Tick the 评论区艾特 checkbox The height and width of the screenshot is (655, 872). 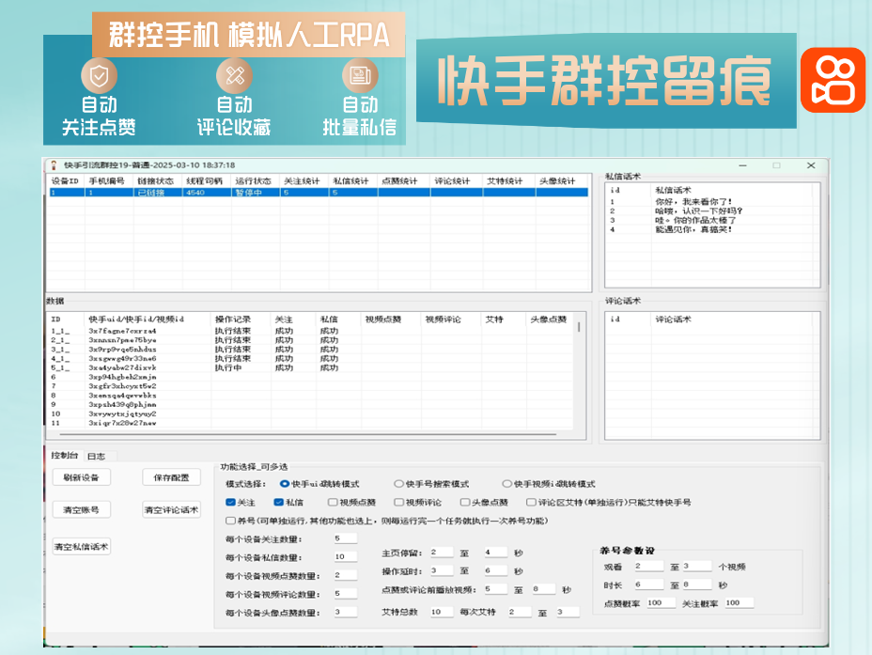[x=531, y=502]
